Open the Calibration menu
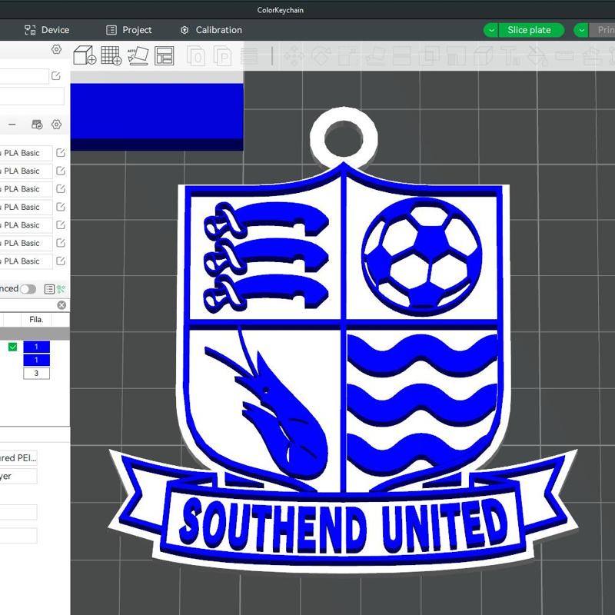The image size is (615, 615). click(x=211, y=30)
